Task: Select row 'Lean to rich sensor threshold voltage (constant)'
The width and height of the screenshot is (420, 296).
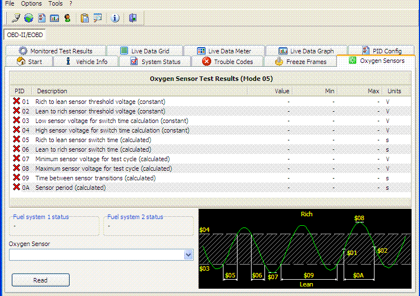Action: 211,111
